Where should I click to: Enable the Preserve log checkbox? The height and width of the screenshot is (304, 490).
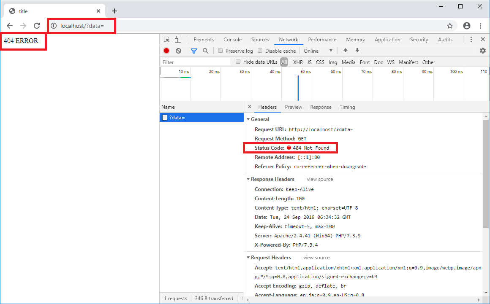click(x=220, y=51)
